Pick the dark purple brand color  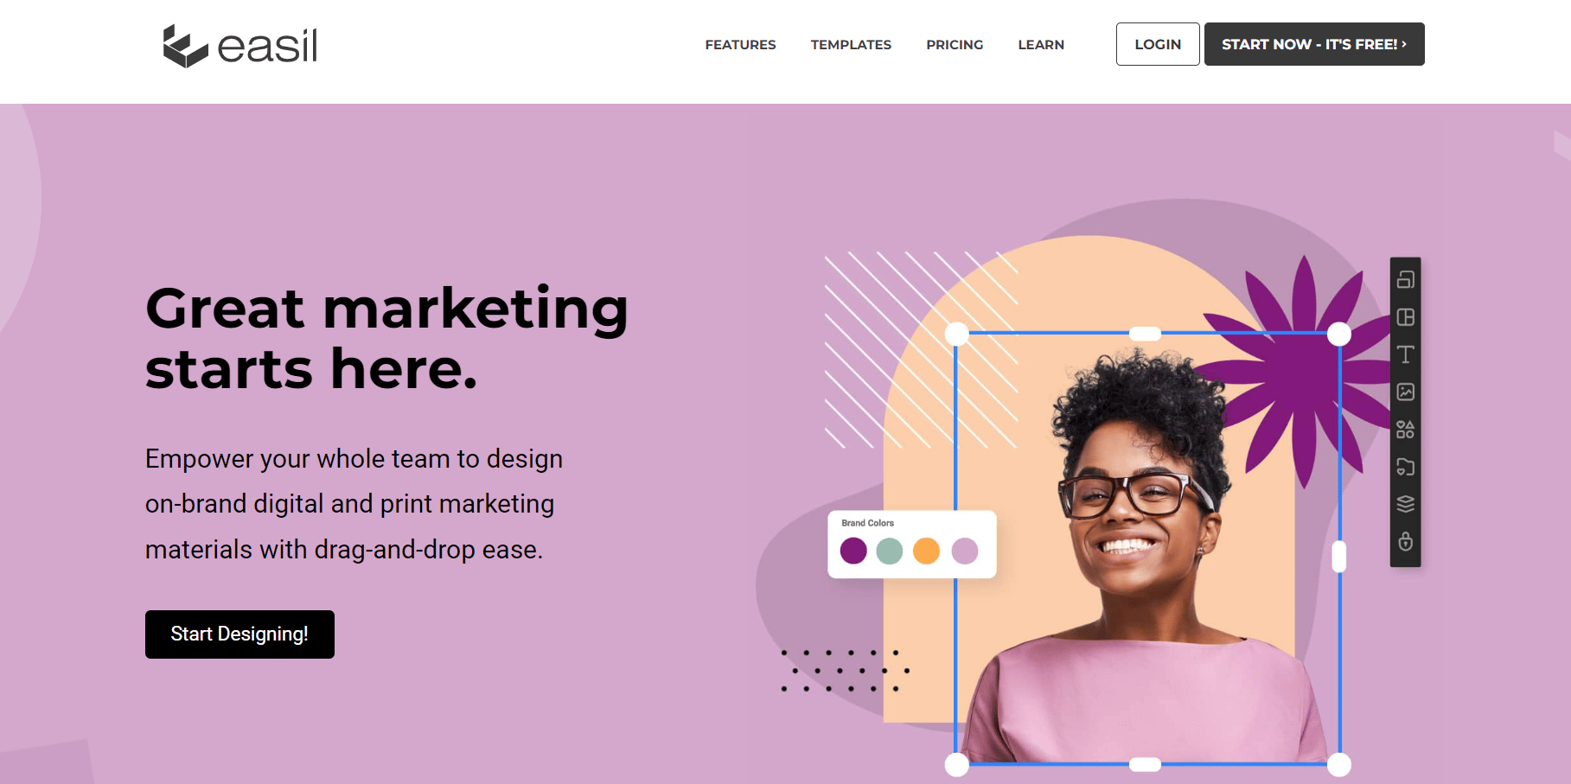[853, 551]
